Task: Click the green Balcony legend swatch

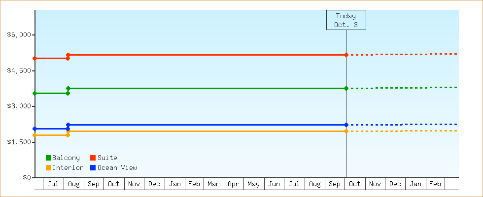Action: pos(48,158)
